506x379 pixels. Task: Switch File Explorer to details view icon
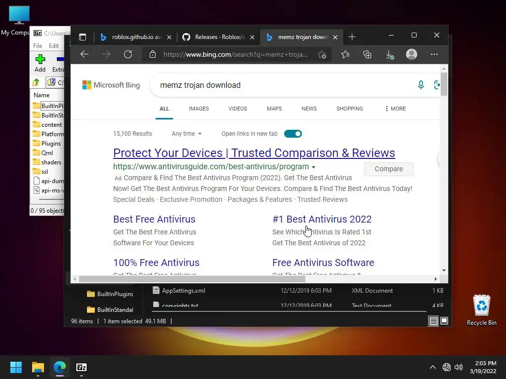click(433, 321)
